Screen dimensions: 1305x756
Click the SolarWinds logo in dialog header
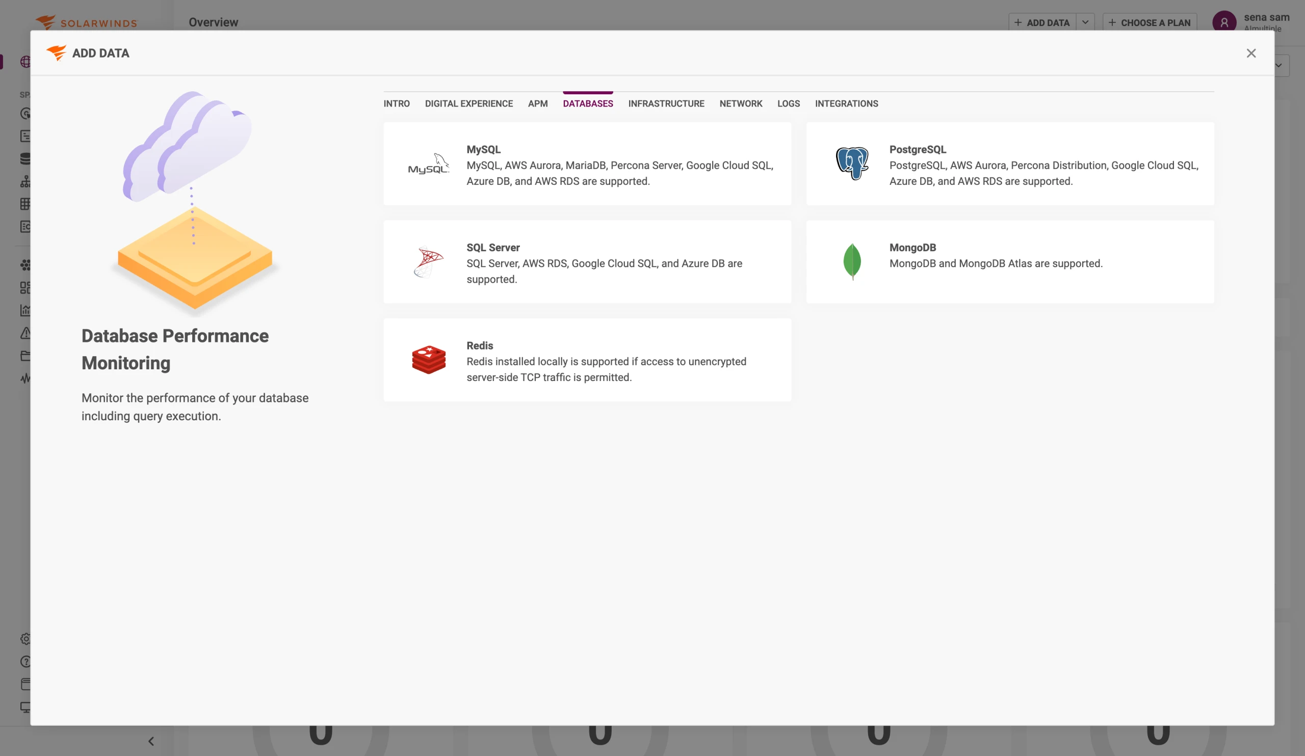point(57,53)
